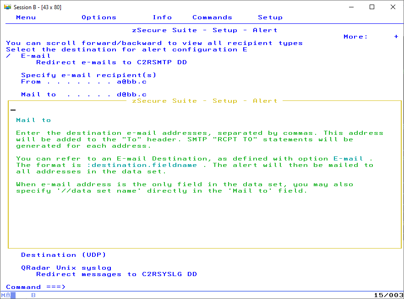Click the Mail to field d@bb.c
The image size is (404, 299).
click(x=131, y=94)
